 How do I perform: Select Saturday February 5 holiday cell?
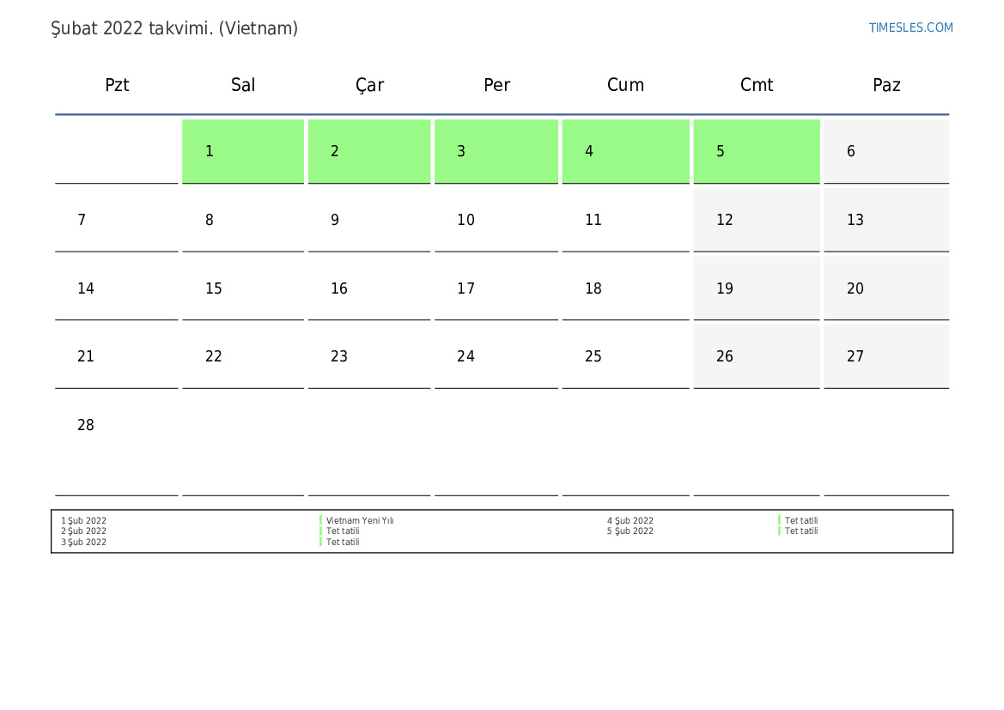coord(756,151)
